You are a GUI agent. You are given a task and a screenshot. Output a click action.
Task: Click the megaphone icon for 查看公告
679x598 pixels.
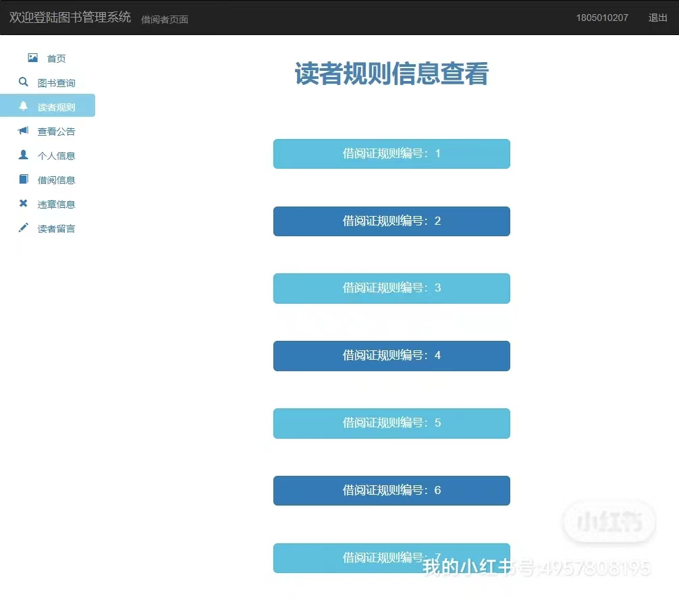click(24, 130)
